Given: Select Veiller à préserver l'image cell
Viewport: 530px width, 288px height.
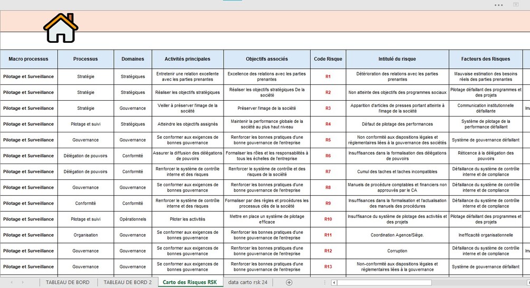Looking at the screenshot, I should (x=188, y=108).
